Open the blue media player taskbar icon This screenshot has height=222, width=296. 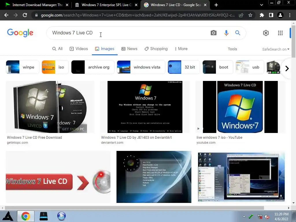click(x=61, y=216)
